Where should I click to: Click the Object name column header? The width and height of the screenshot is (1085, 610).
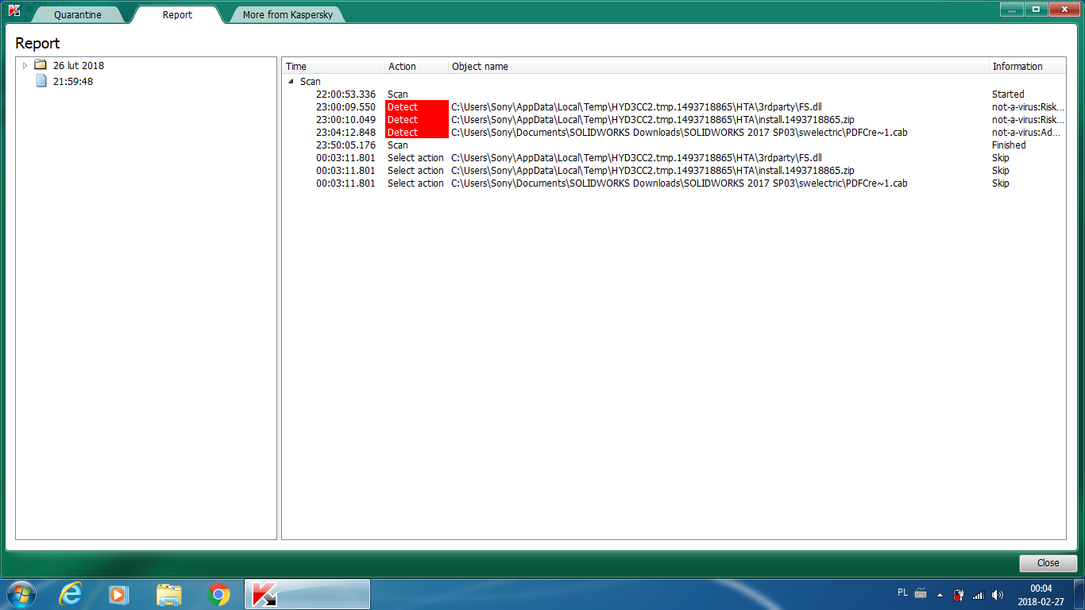point(719,67)
